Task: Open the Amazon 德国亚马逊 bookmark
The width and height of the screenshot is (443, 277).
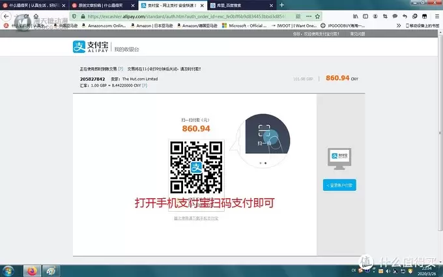Action: [x=197, y=25]
